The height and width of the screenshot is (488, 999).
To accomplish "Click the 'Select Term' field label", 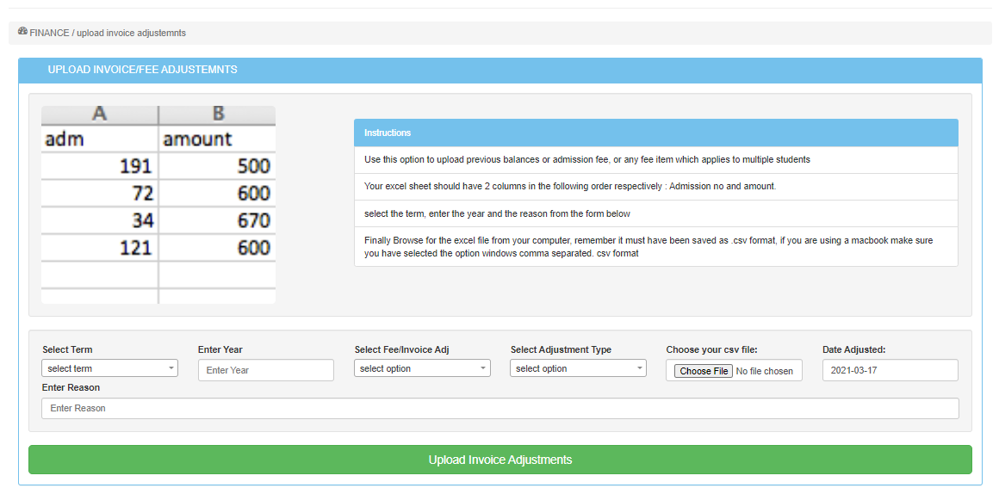I will click(x=67, y=349).
